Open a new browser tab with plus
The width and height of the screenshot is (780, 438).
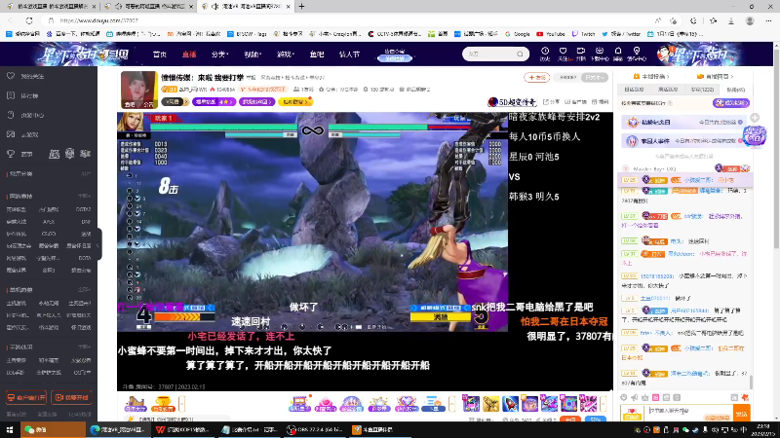301,7
